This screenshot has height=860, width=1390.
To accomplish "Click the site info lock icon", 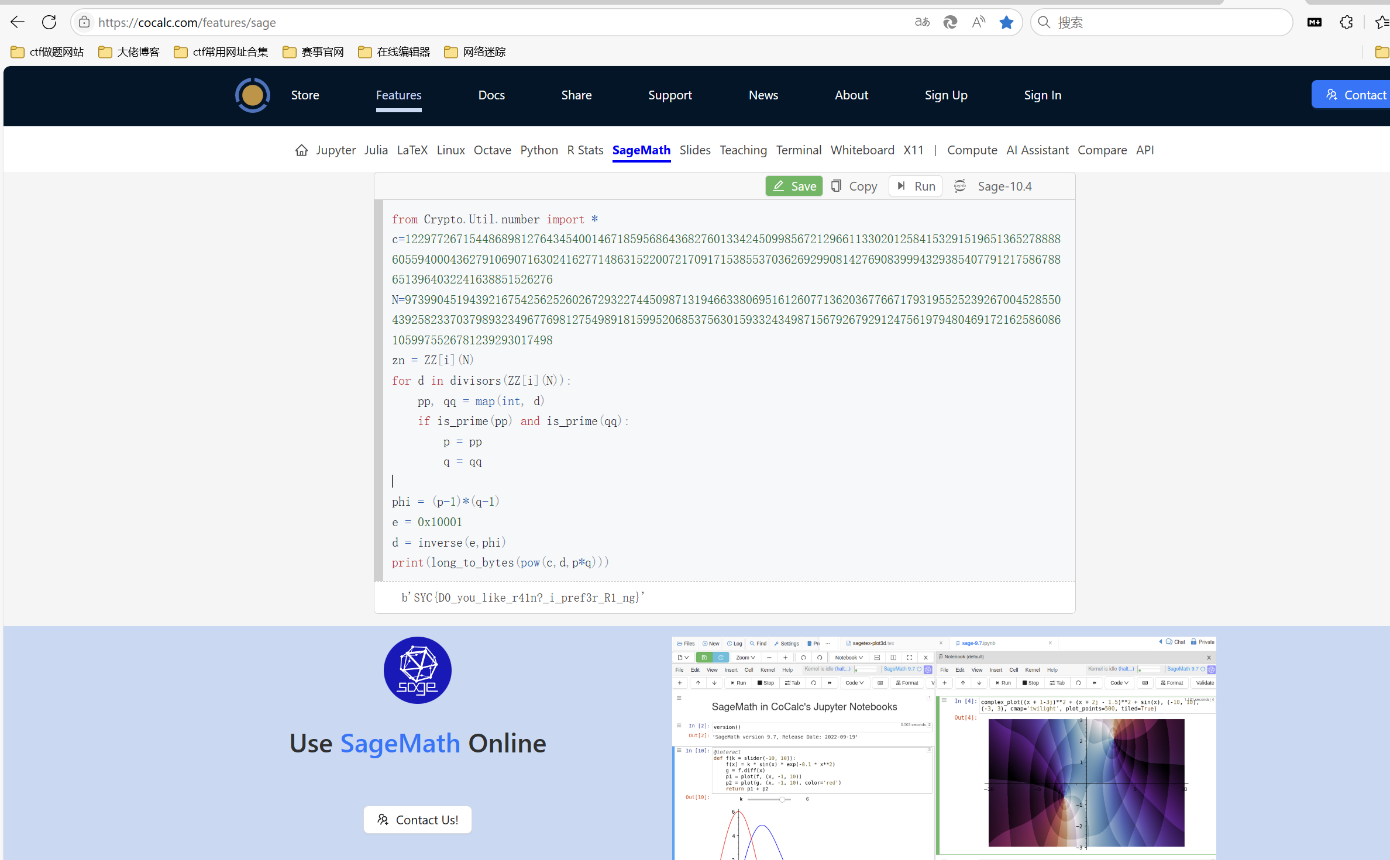I will 84,22.
